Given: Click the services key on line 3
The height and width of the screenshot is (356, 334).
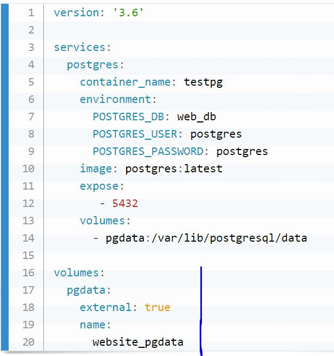Looking at the screenshot, I should (x=80, y=47).
